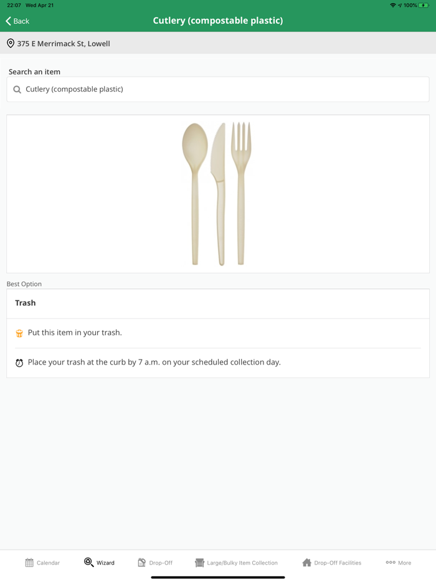The image size is (436, 582).
Task: Tap the orange trash bin icon
Action: (19, 333)
